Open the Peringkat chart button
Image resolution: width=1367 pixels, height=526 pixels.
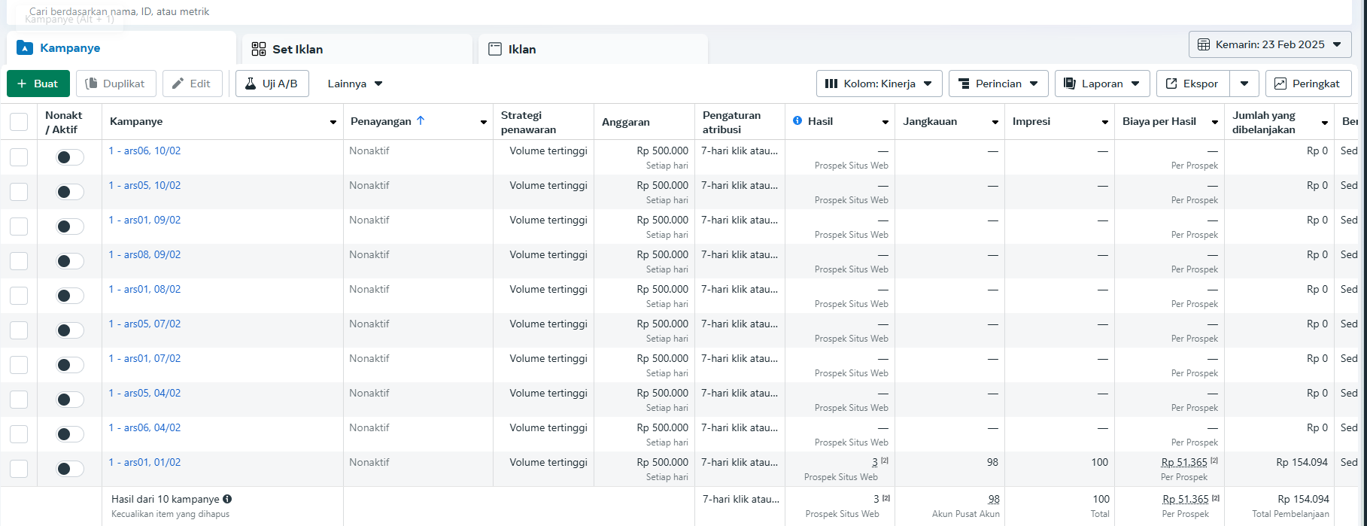tap(1308, 84)
